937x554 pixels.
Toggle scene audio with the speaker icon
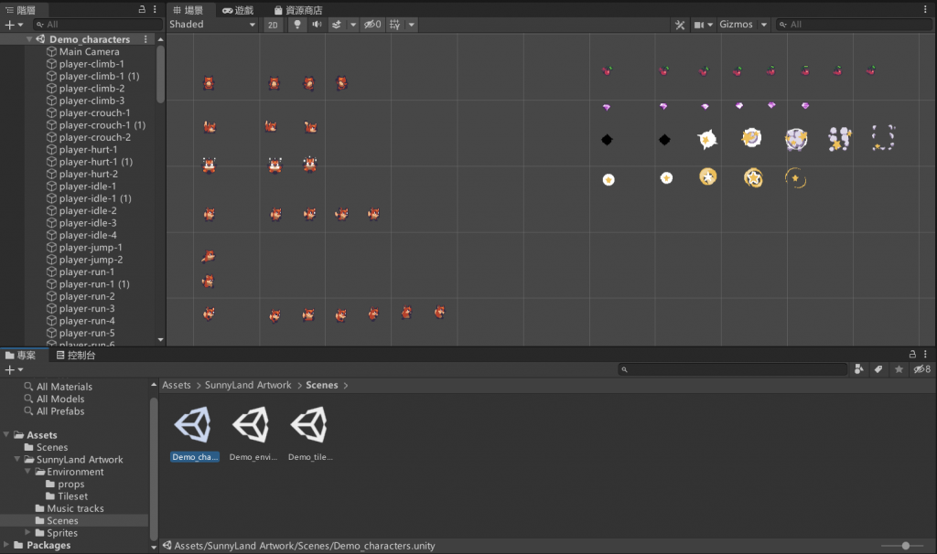[x=317, y=25]
